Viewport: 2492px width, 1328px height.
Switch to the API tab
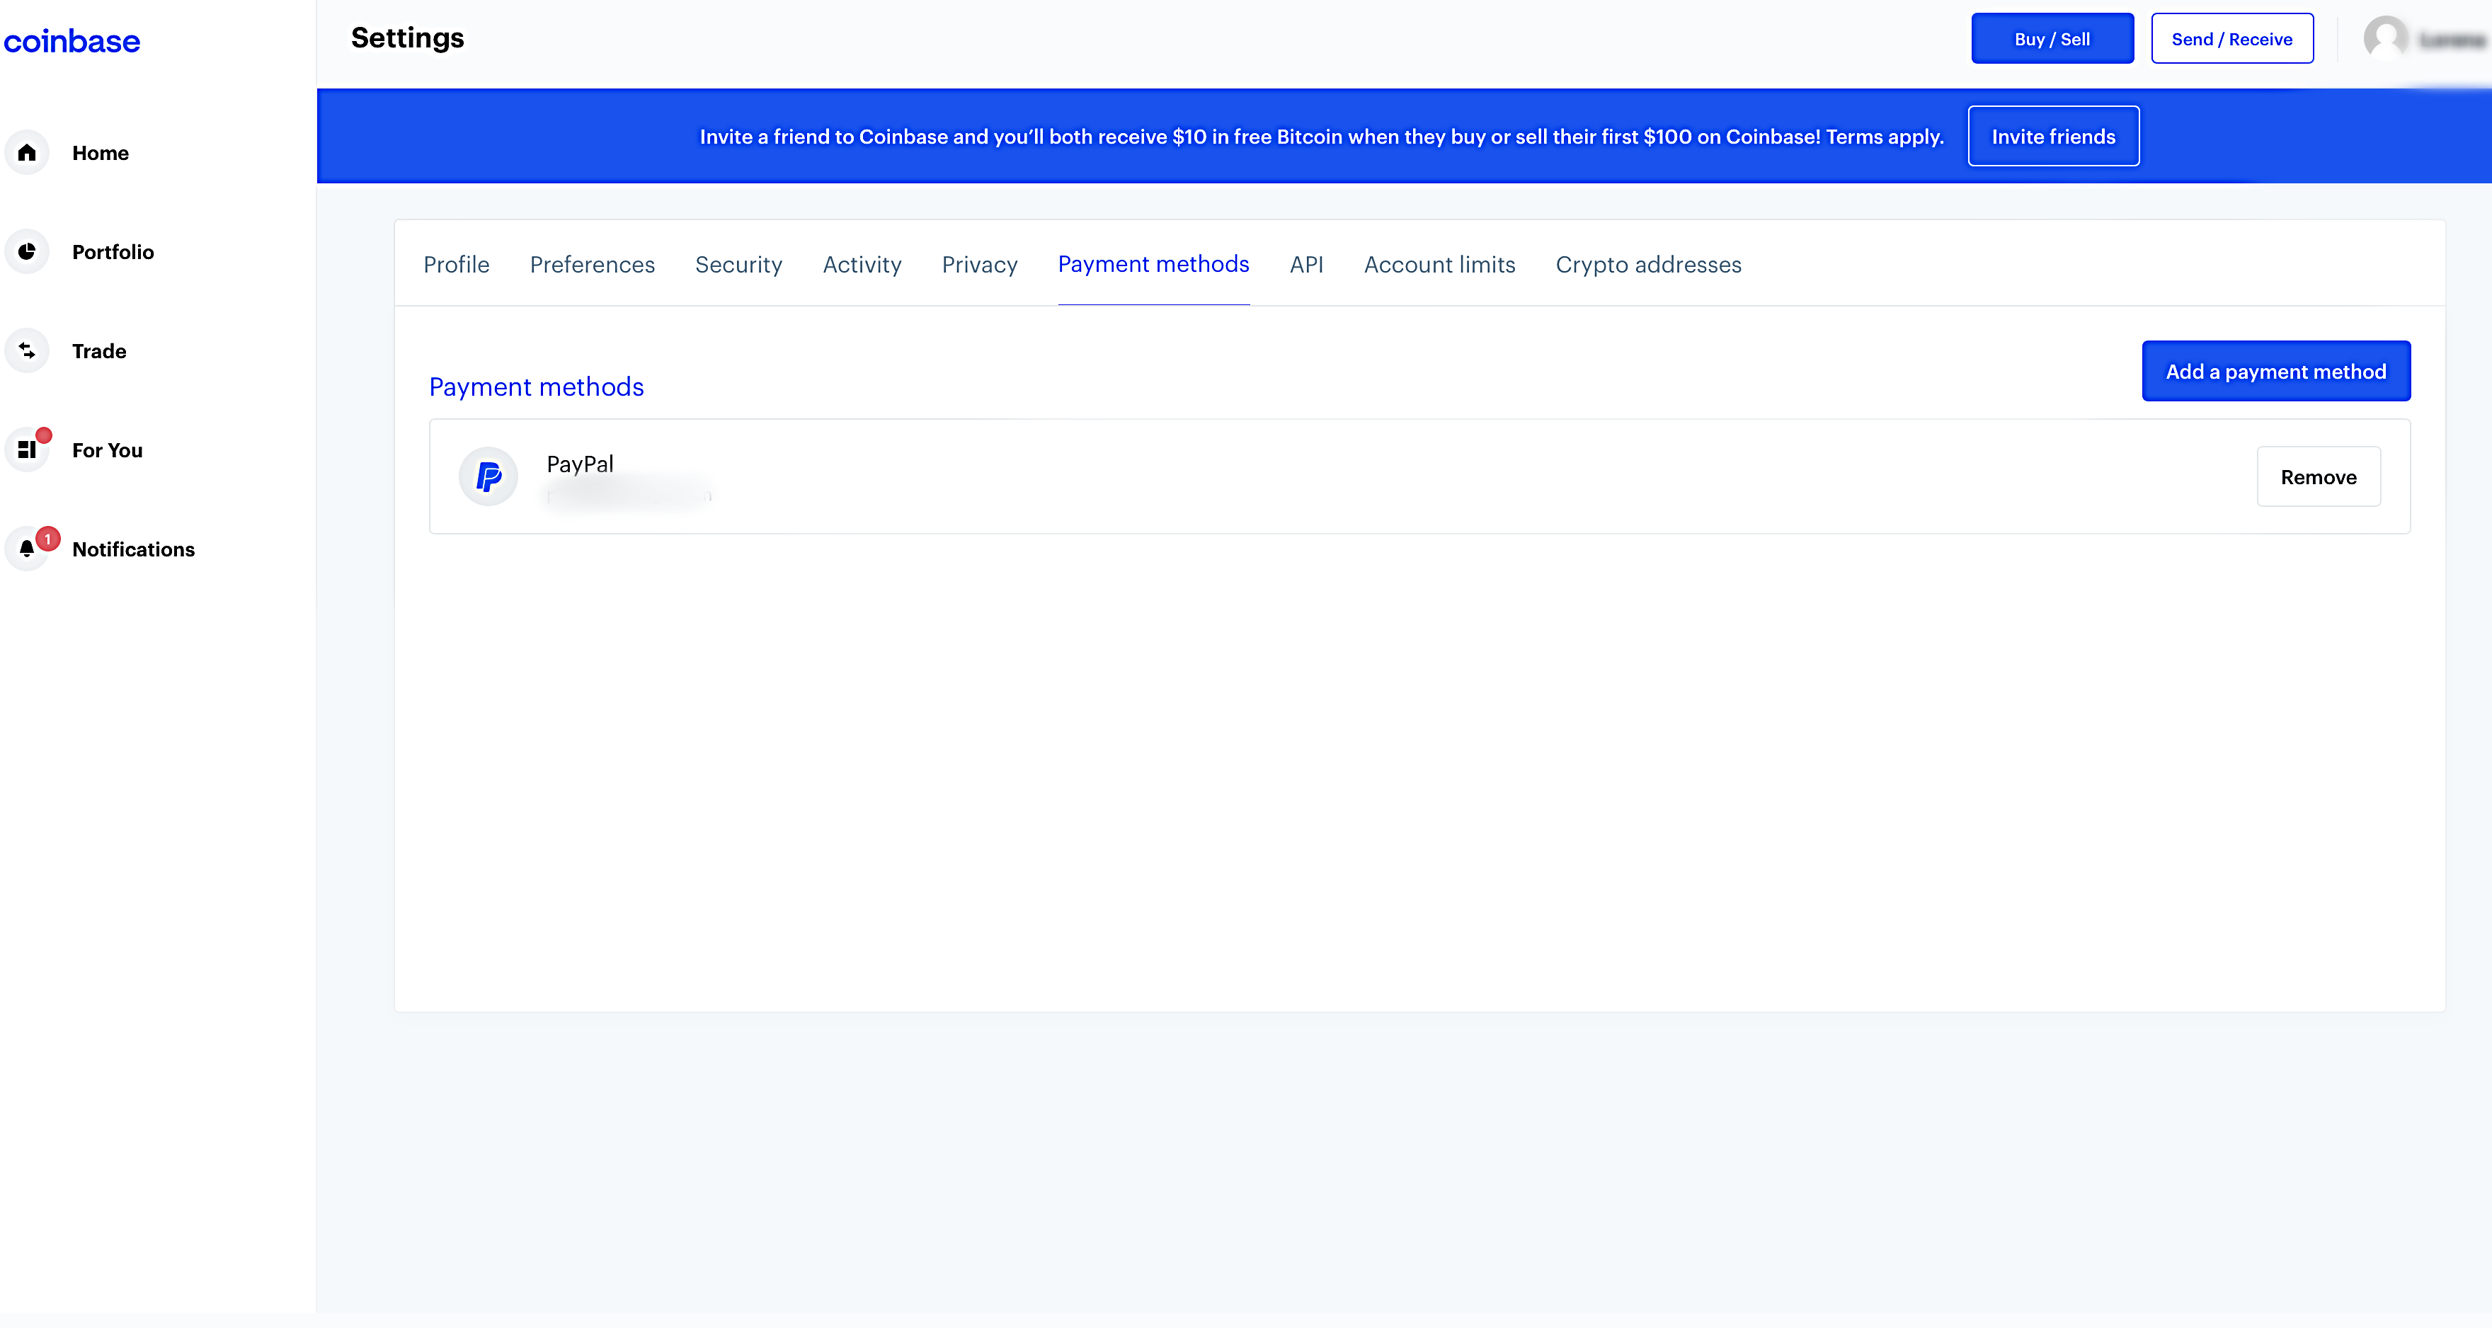point(1306,264)
